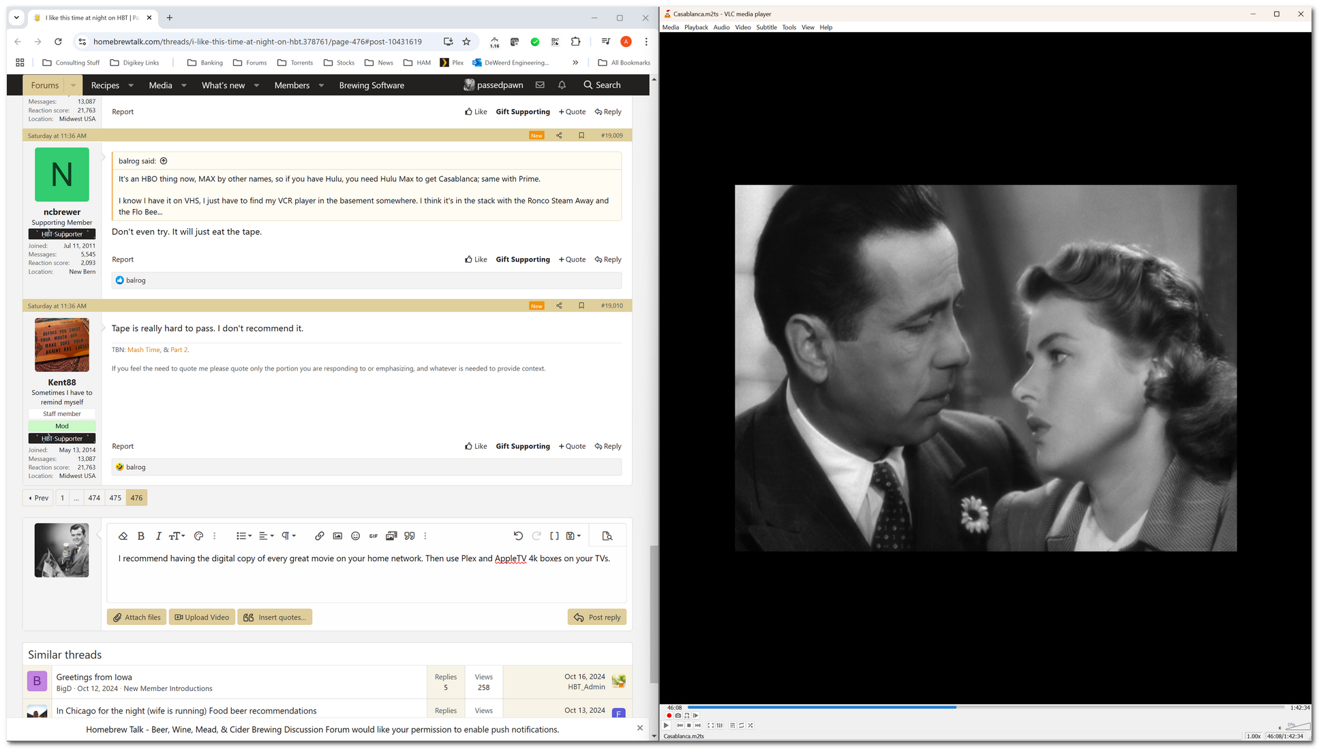
Task: Toggle random shuffle in VLC
Action: coord(751,725)
